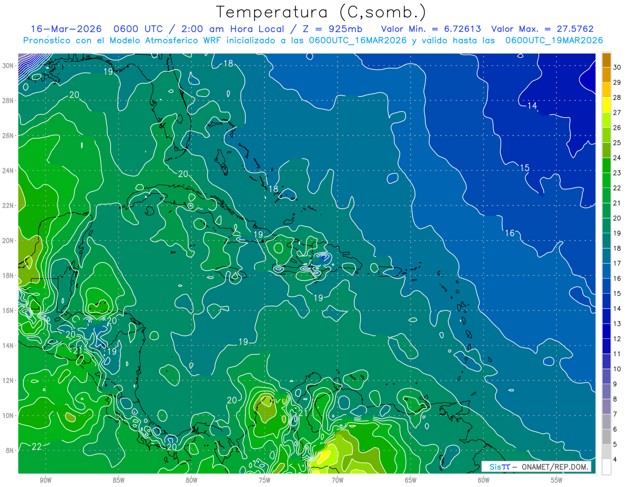Click "0600UTC_19MAR2026" valid-until timestamp
The image size is (631, 487).
pos(554,40)
